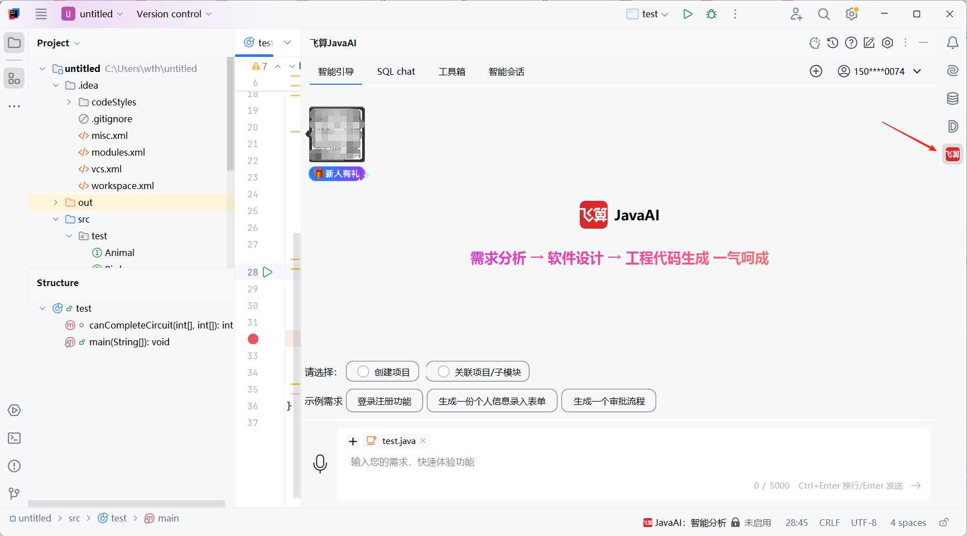The image size is (967, 536).
Task: Click the 生成一个审批流程 example button
Action: (x=608, y=400)
